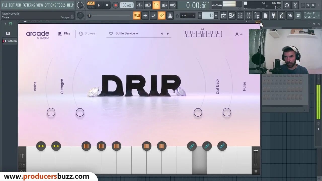This screenshot has width=322, height=181.
Task: Click the right-arrow toolbar icon
Action: (145, 16)
